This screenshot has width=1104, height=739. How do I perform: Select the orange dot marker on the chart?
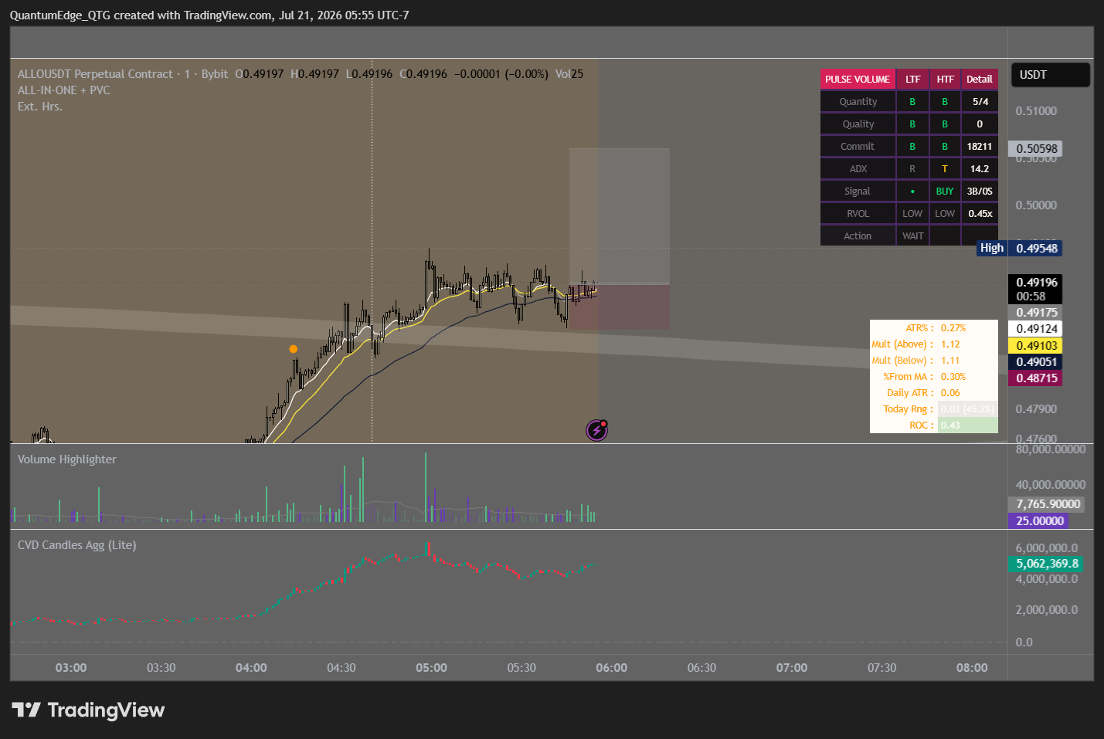click(294, 349)
